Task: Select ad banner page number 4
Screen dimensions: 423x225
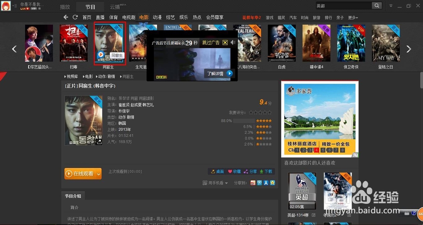Action: tap(316, 150)
